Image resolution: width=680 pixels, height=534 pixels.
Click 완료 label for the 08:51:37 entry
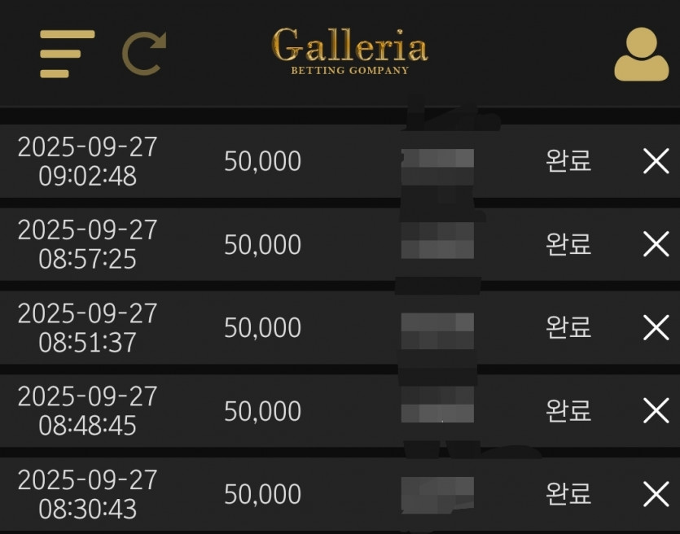tap(568, 327)
